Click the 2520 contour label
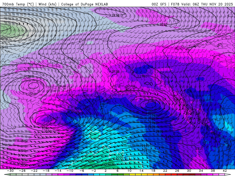 [x=44, y=126]
